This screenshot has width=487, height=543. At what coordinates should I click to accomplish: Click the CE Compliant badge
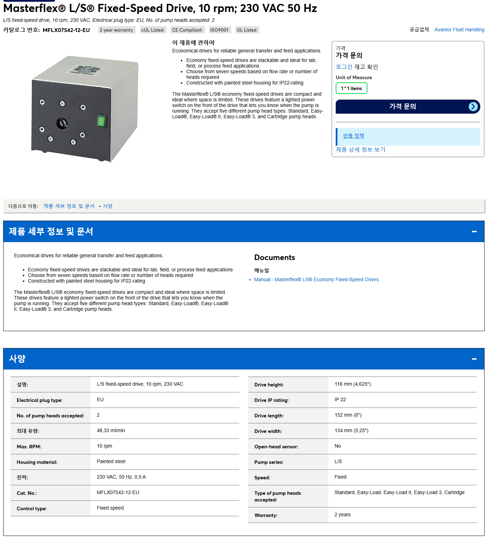tap(187, 30)
